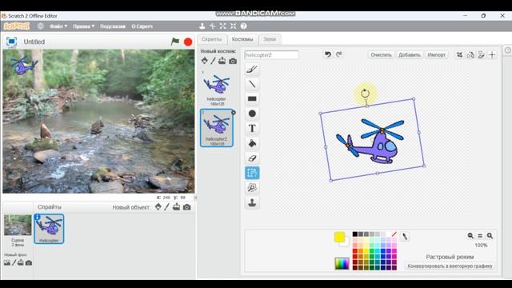Click the Импорт button
The image size is (512, 288).
point(437,54)
